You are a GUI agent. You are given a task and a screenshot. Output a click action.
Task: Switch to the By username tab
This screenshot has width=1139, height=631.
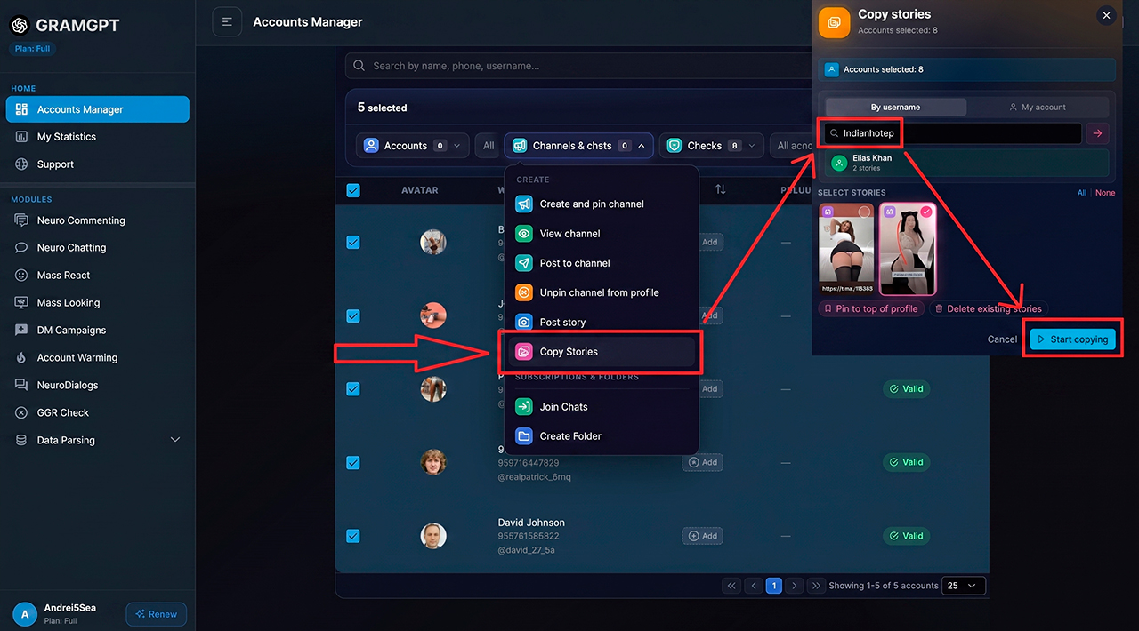895,107
